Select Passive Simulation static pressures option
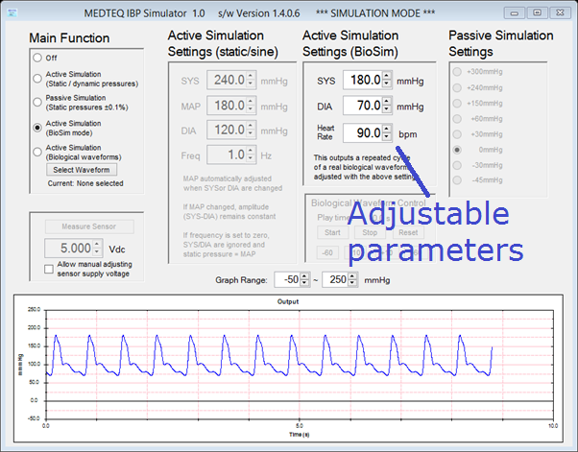This screenshot has width=578, height=452. 37,102
